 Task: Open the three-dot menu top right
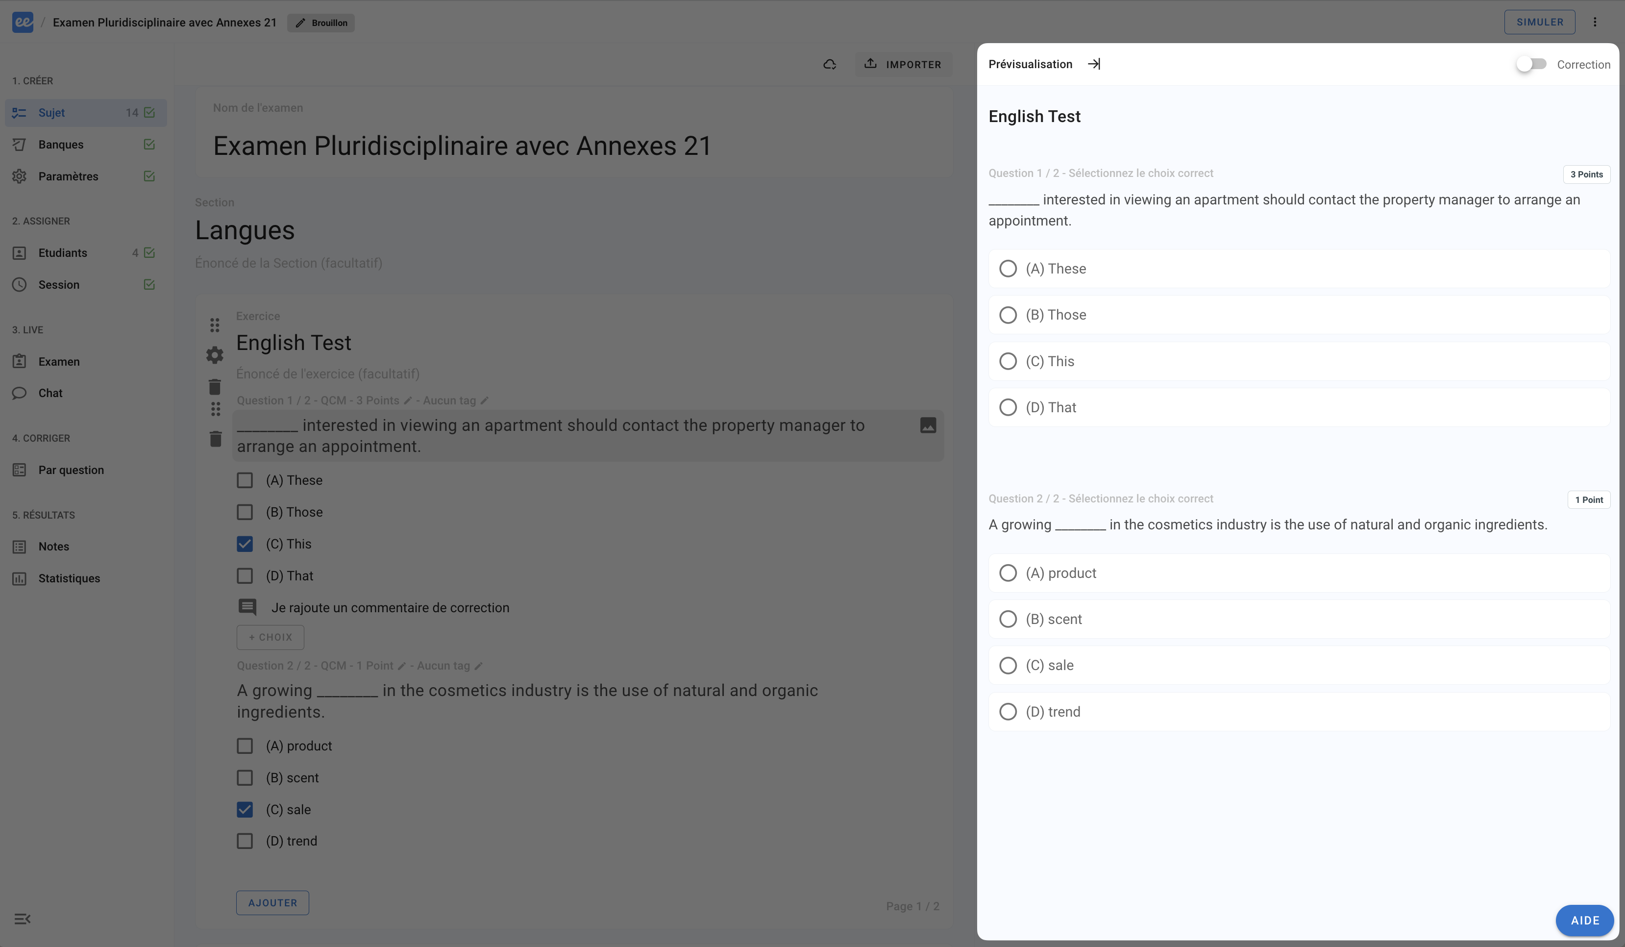pyautogui.click(x=1595, y=22)
